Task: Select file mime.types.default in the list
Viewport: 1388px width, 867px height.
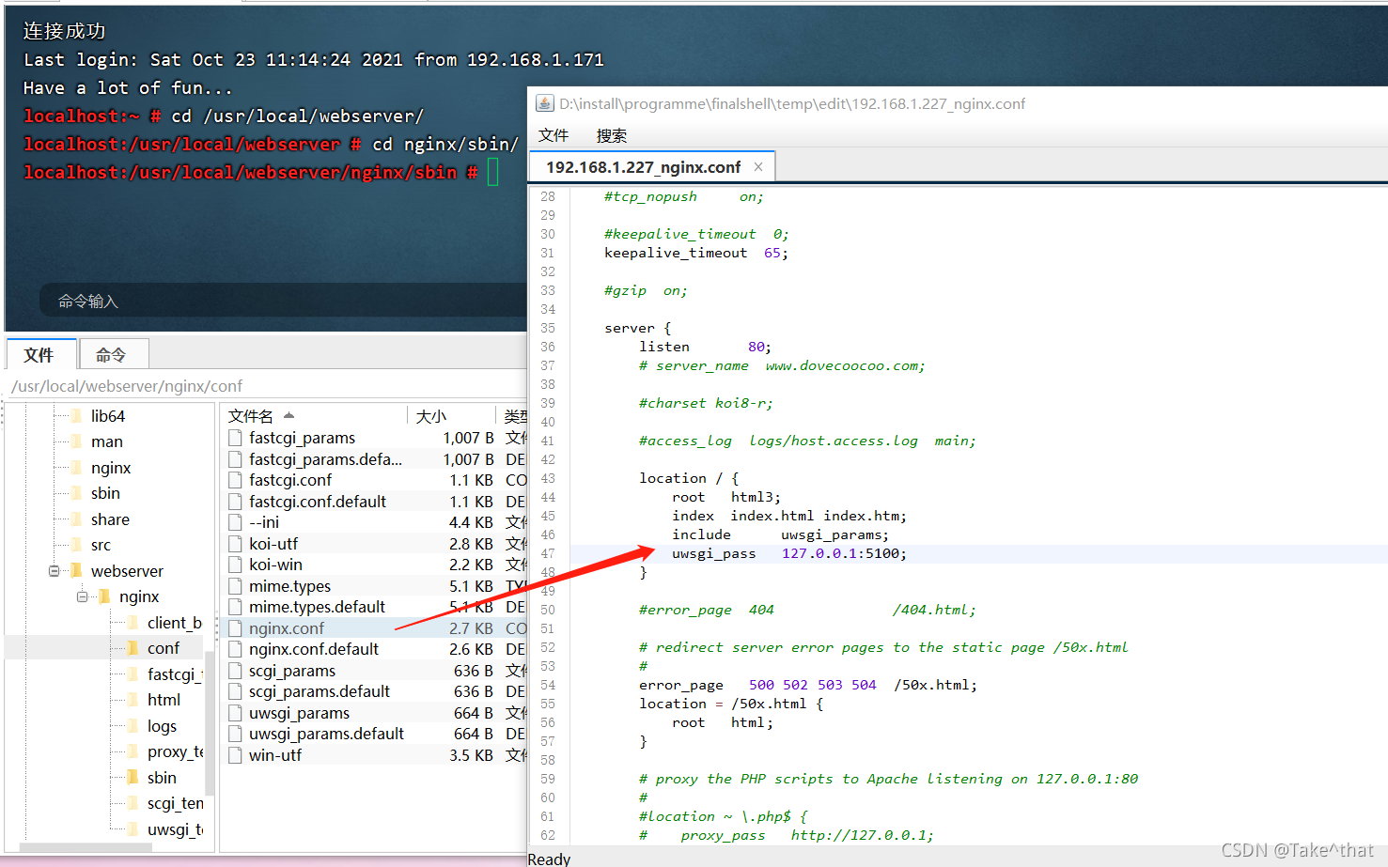Action: point(317,607)
